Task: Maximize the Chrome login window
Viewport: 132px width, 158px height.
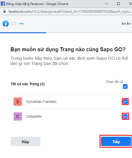Action: (118, 4)
